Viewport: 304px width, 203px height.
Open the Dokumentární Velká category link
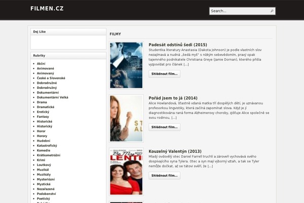click(x=53, y=97)
